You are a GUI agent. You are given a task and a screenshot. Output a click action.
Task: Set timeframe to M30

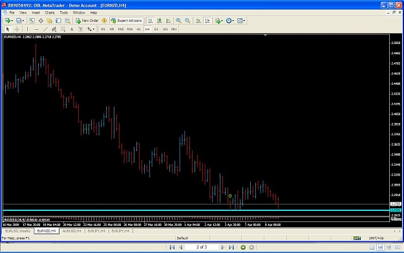pos(129,29)
